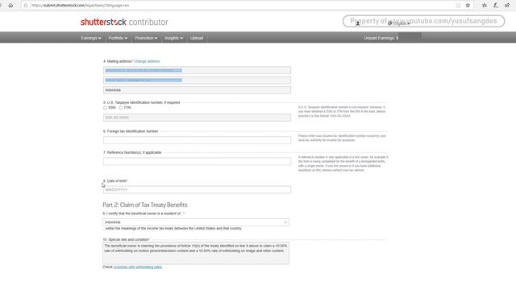Click the Foreign tax identification number field
The height and width of the screenshot is (290, 516).
coord(197,140)
